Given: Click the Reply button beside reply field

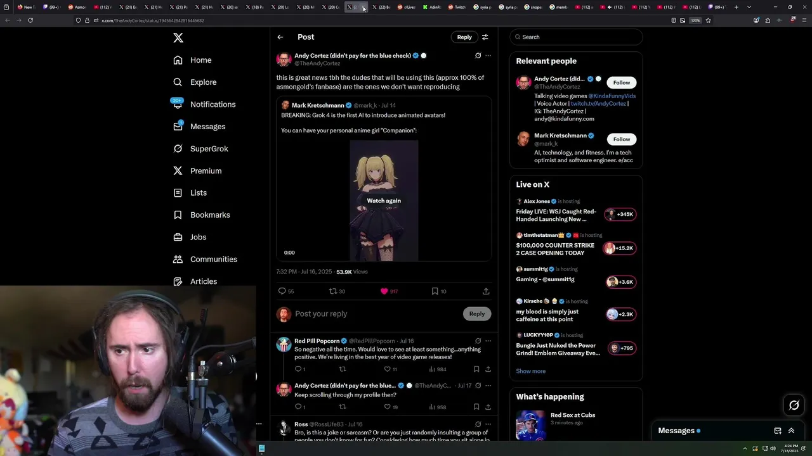Looking at the screenshot, I should click(477, 313).
